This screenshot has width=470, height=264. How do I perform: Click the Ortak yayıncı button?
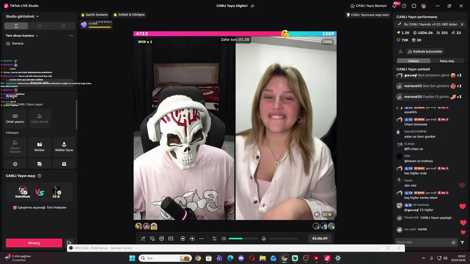(15, 118)
